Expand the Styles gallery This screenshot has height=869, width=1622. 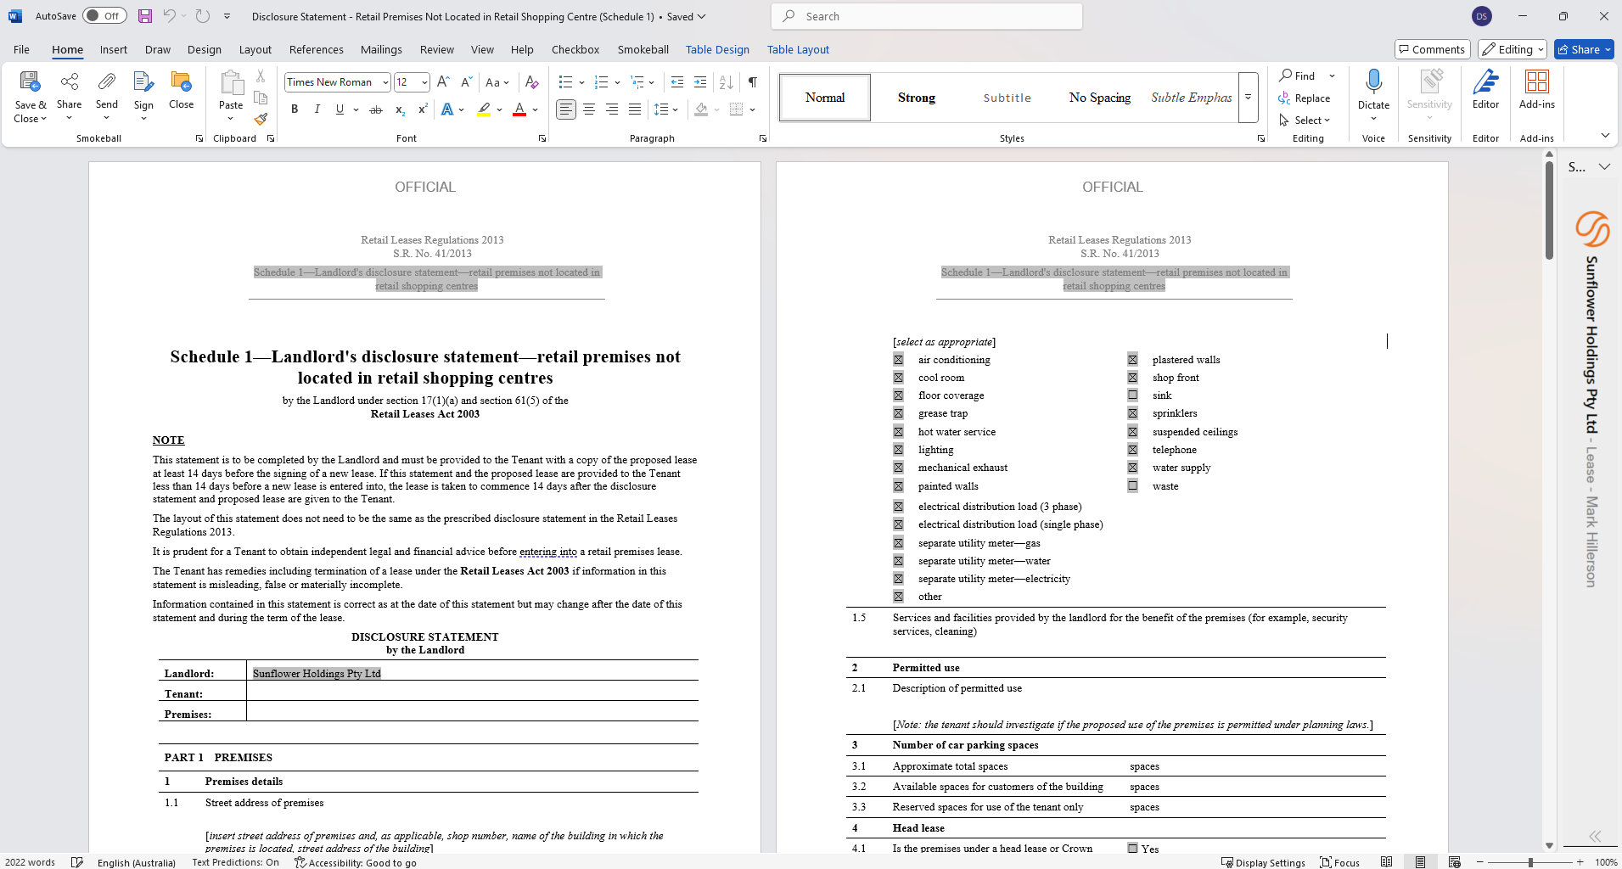tap(1248, 98)
